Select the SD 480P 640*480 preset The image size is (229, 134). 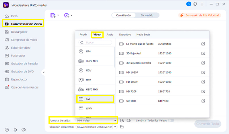click(162, 101)
